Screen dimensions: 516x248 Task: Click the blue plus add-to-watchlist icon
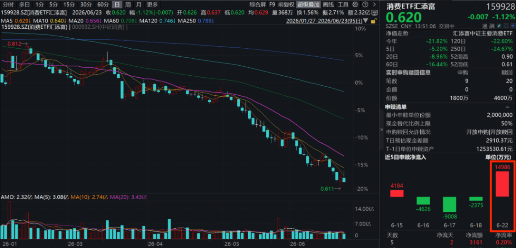[x=513, y=26]
